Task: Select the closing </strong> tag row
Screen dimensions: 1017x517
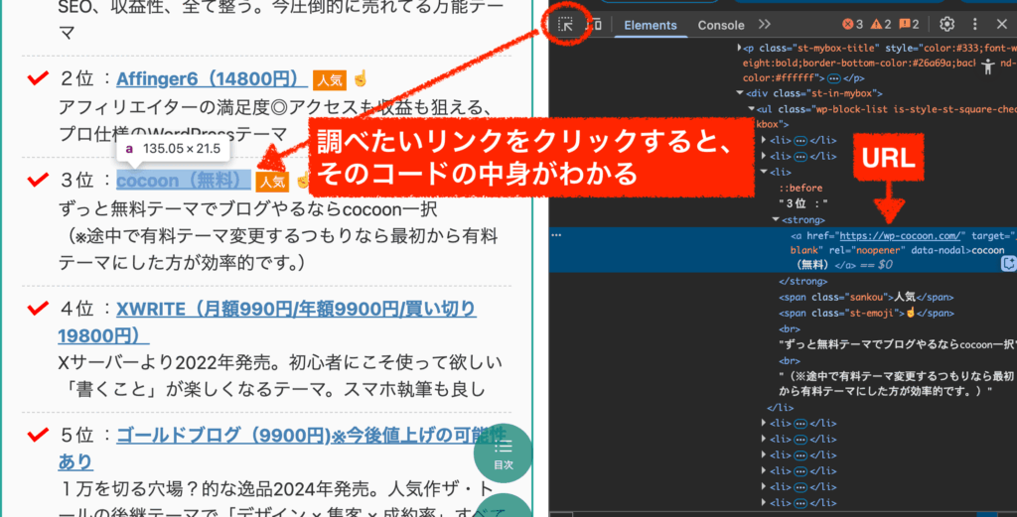Action: [x=802, y=282]
